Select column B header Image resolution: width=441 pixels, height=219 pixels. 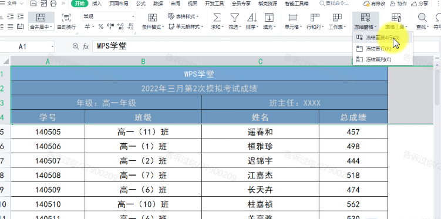click(x=143, y=61)
